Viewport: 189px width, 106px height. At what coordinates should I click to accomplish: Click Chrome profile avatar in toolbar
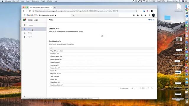(x=152, y=11)
